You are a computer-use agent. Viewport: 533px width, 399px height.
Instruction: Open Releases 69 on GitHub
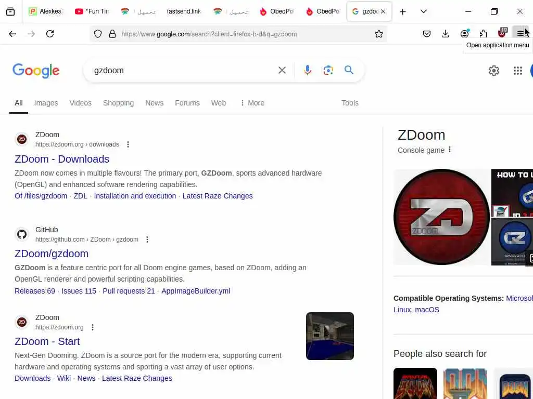35,291
